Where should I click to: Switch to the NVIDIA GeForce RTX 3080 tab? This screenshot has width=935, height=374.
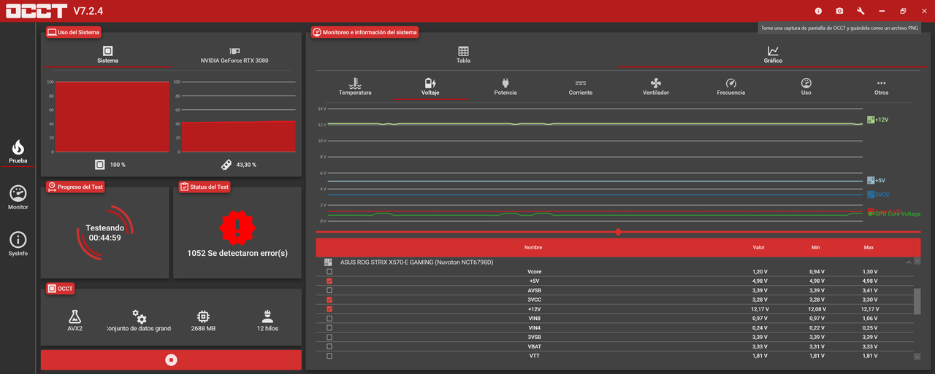[234, 55]
